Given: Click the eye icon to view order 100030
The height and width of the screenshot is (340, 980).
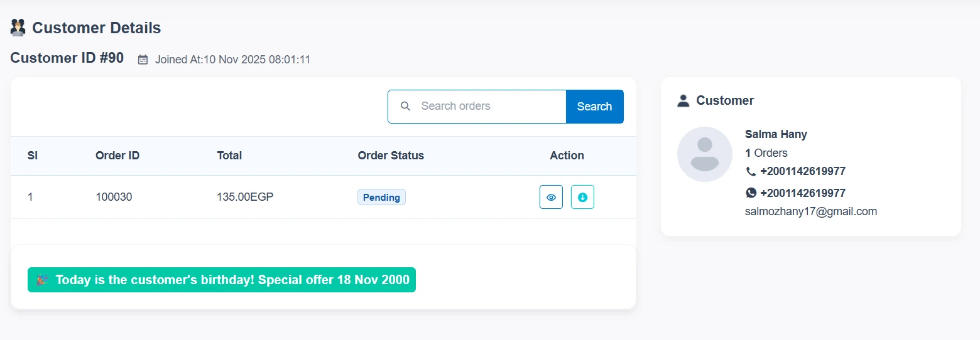Looking at the screenshot, I should coord(551,197).
